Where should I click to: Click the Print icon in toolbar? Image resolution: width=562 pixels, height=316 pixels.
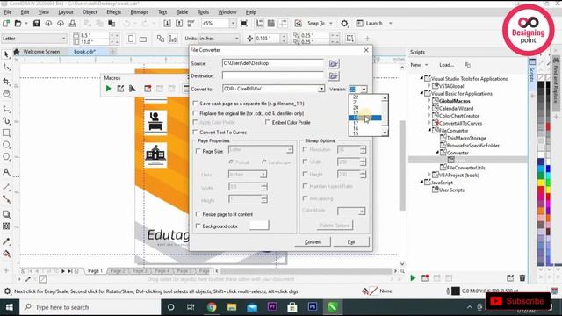(x=72, y=24)
